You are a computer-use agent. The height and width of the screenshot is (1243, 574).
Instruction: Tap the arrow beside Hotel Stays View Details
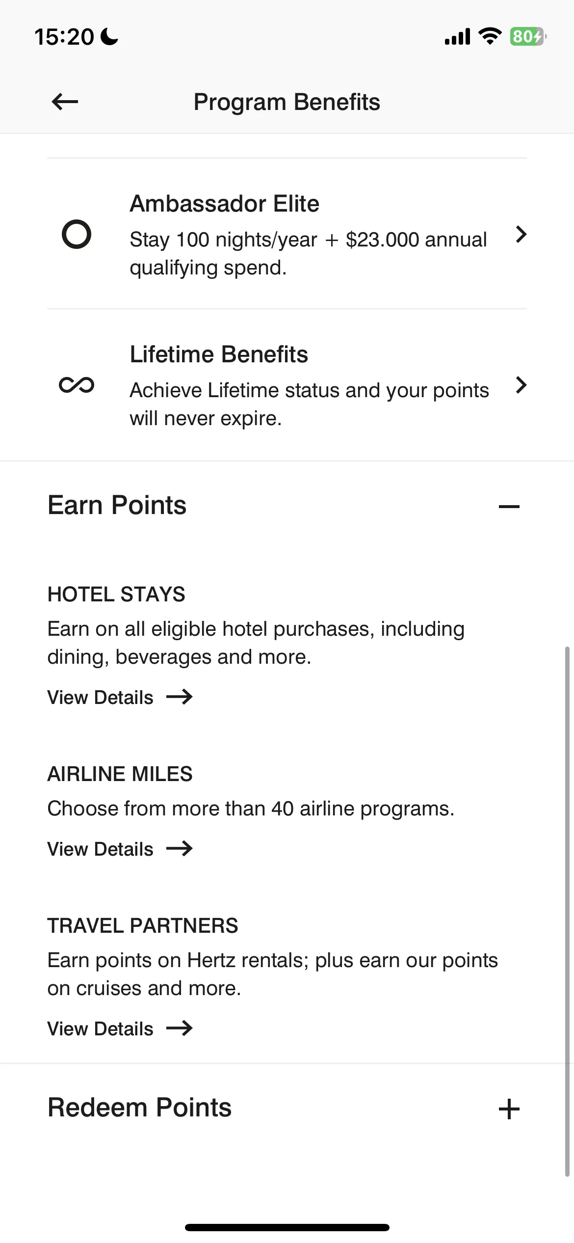180,697
